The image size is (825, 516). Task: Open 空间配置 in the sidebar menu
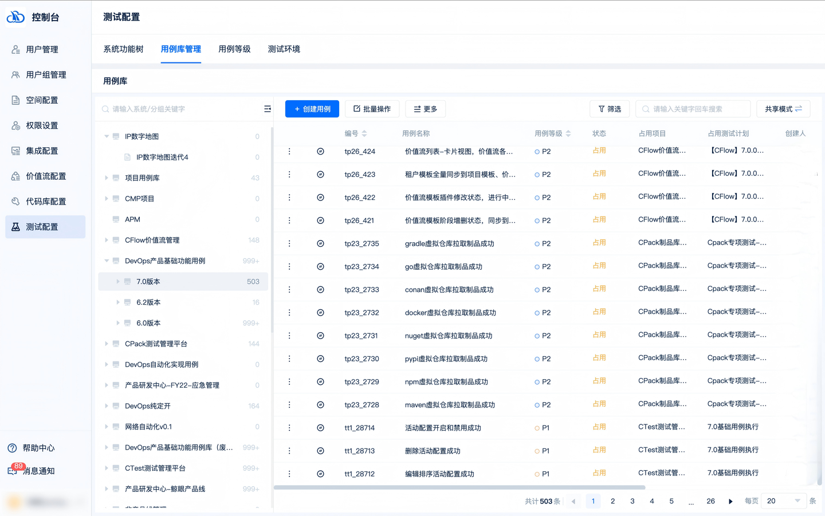tap(45, 100)
